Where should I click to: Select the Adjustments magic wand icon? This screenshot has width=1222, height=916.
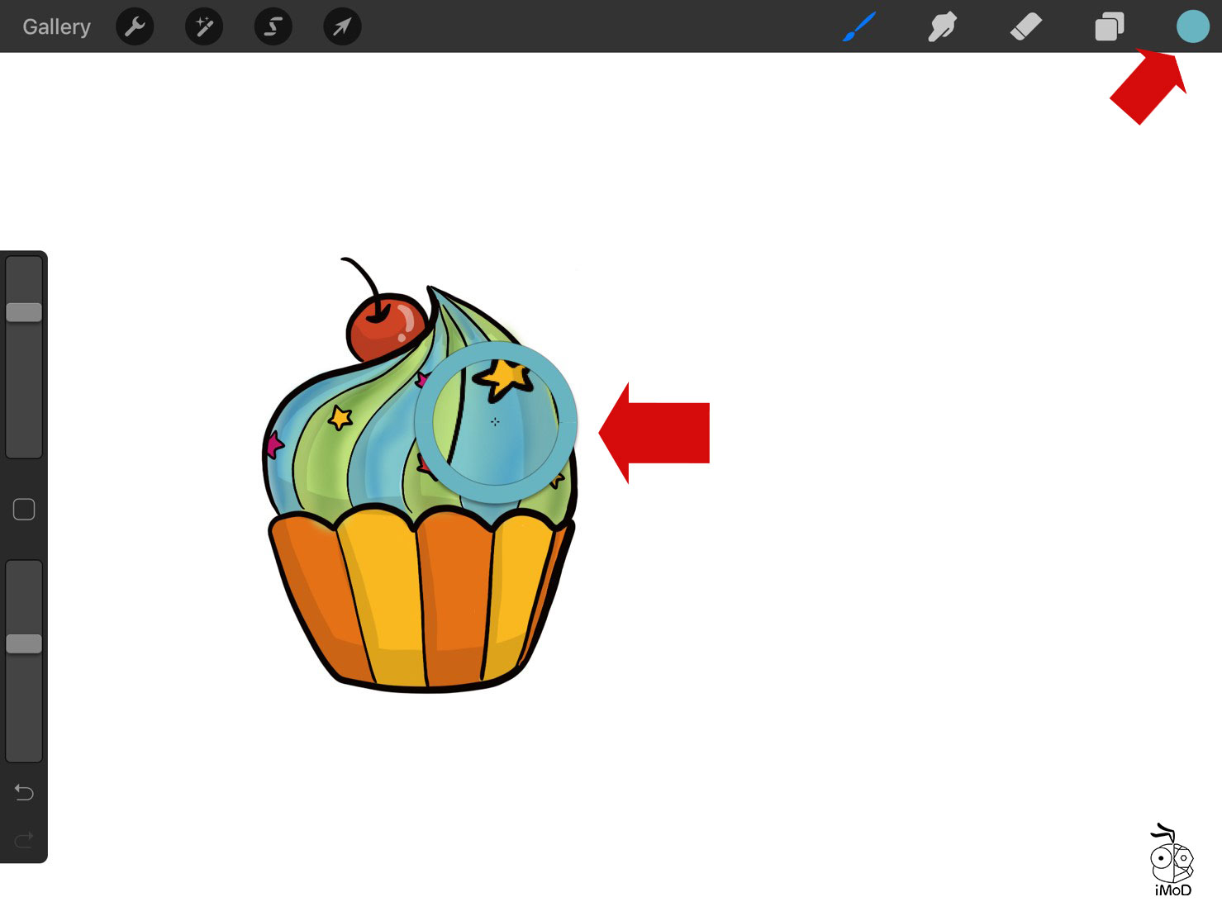[203, 26]
